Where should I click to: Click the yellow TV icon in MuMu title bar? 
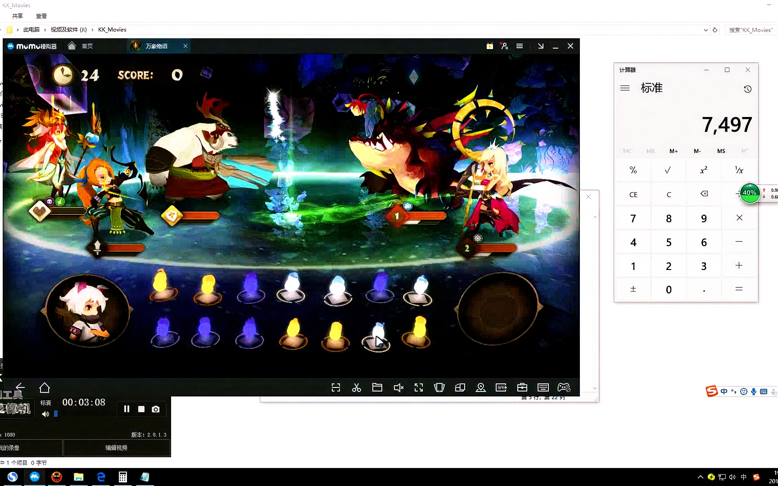(490, 46)
